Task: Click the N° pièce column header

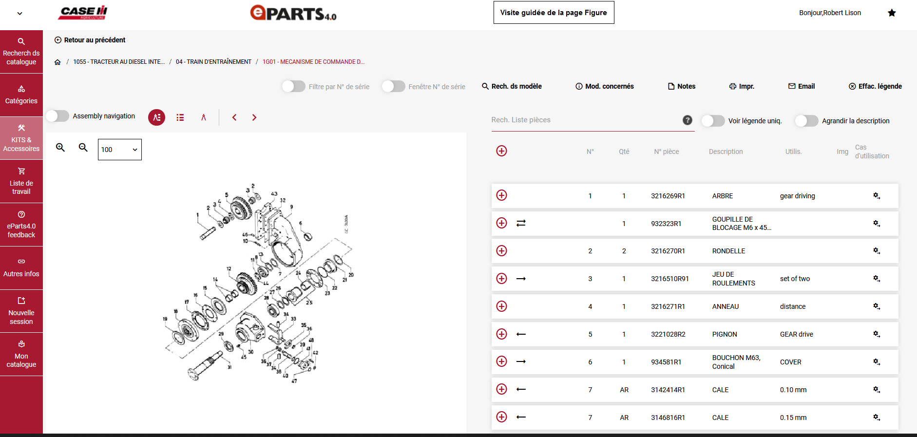Action: point(667,152)
